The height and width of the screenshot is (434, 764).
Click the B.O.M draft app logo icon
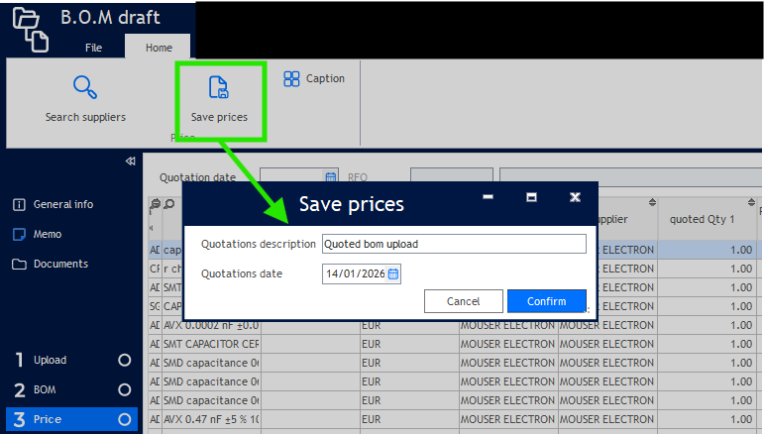coord(31,27)
